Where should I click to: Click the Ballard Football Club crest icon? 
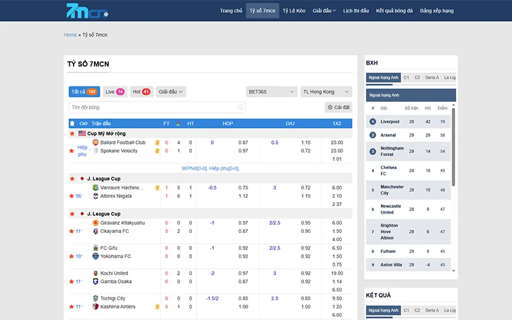(95, 142)
